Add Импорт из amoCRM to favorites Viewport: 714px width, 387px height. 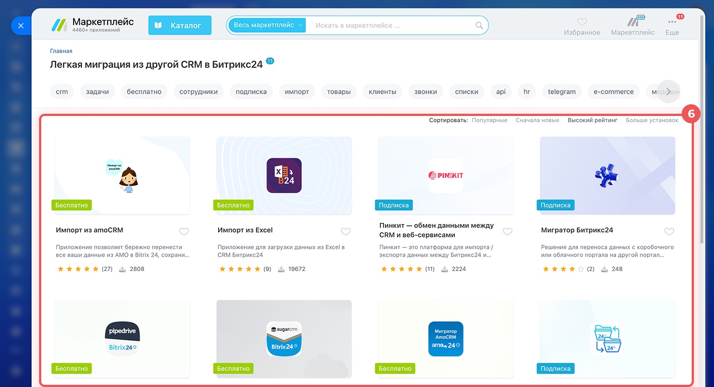coord(184,231)
